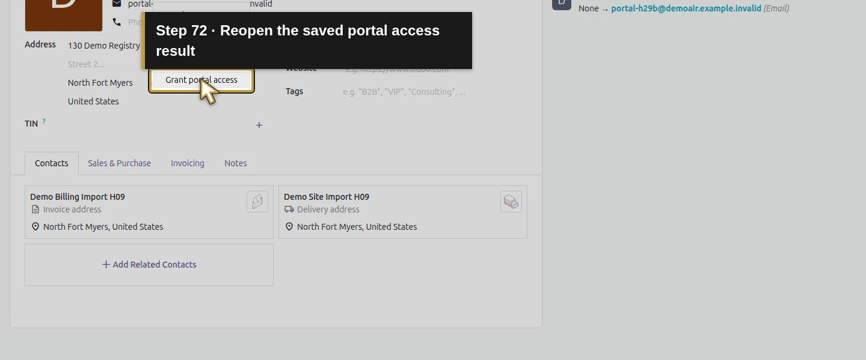This screenshot has height=360, width=866.
Task: Click the TIN field label
Action: pos(31,124)
